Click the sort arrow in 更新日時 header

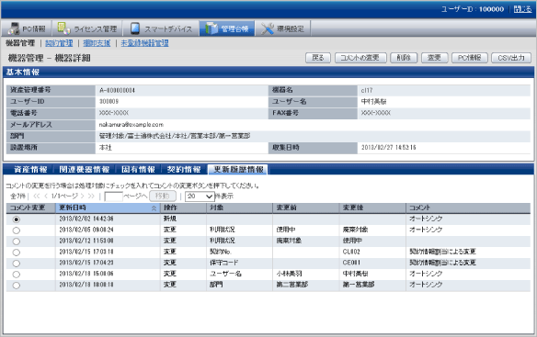pyautogui.click(x=154, y=208)
